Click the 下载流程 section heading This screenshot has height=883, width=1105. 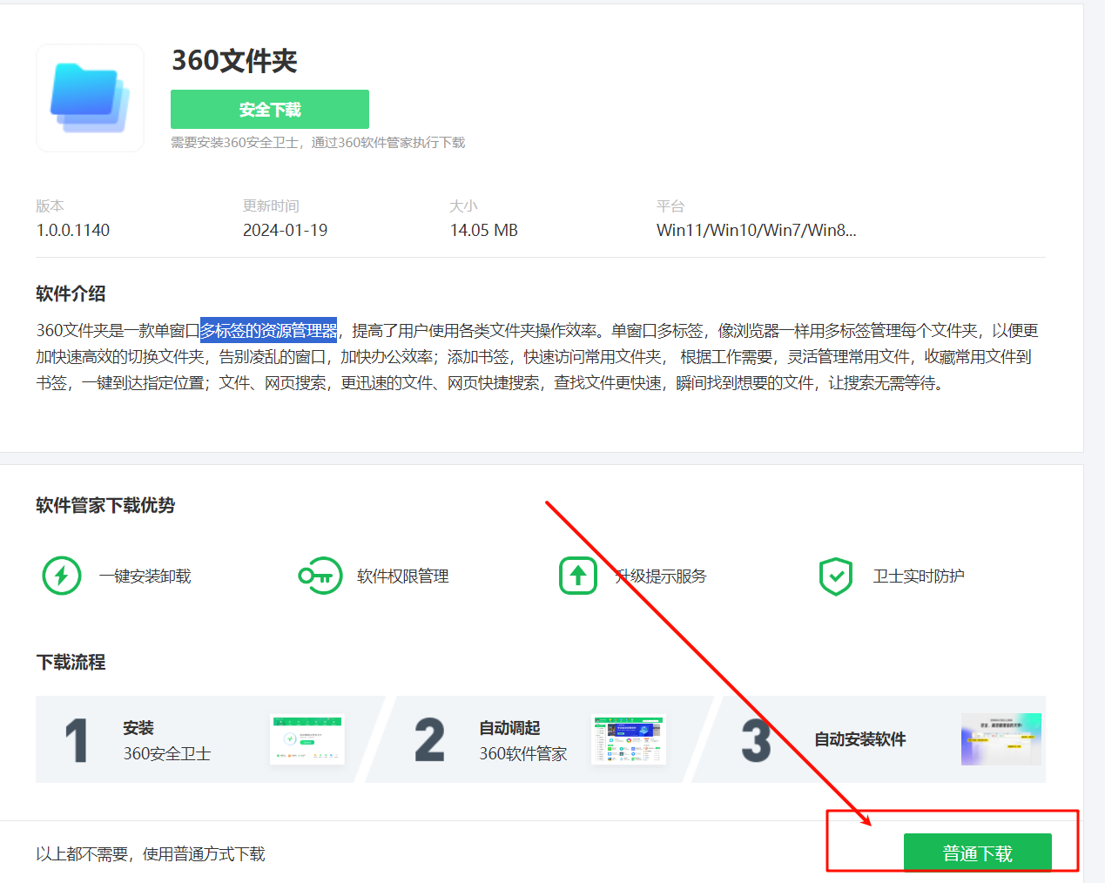71,662
